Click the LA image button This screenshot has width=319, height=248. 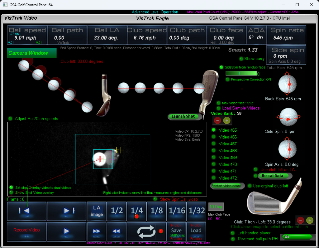pos(97,211)
